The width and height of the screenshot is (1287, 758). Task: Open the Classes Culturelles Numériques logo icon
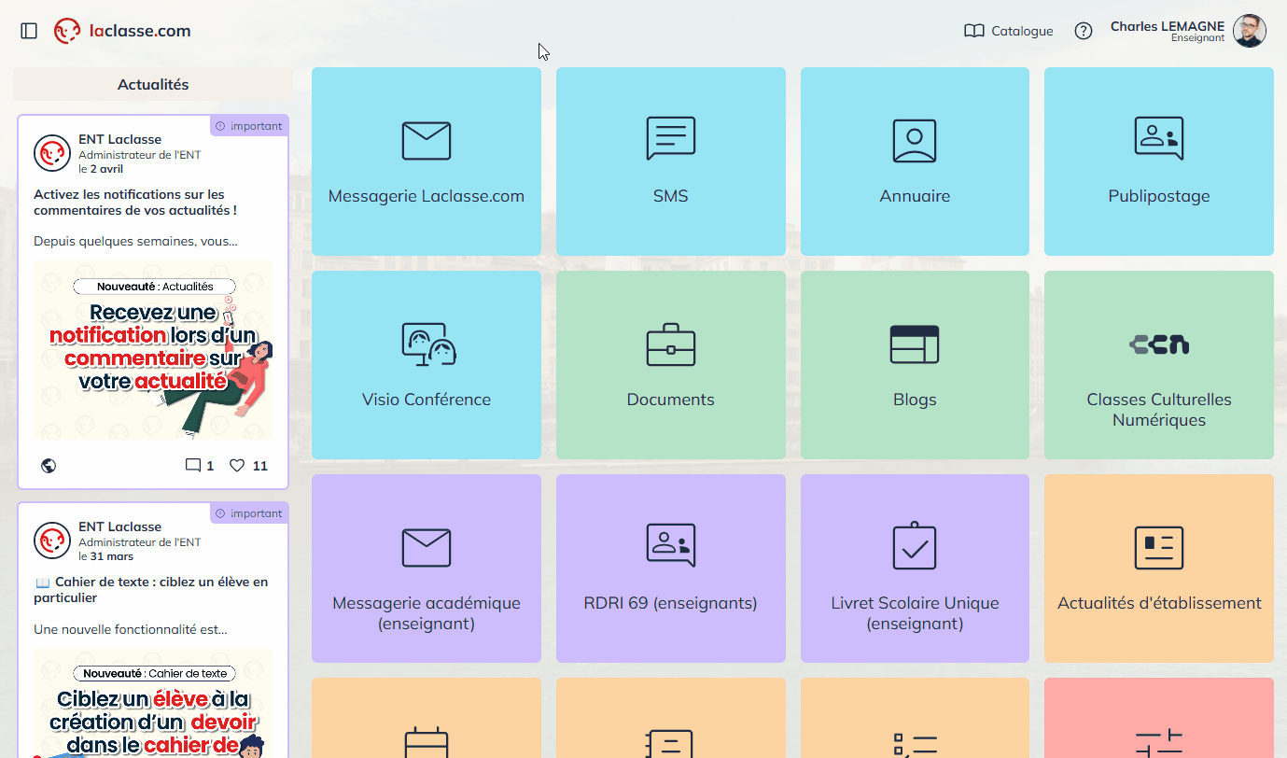pos(1159,344)
